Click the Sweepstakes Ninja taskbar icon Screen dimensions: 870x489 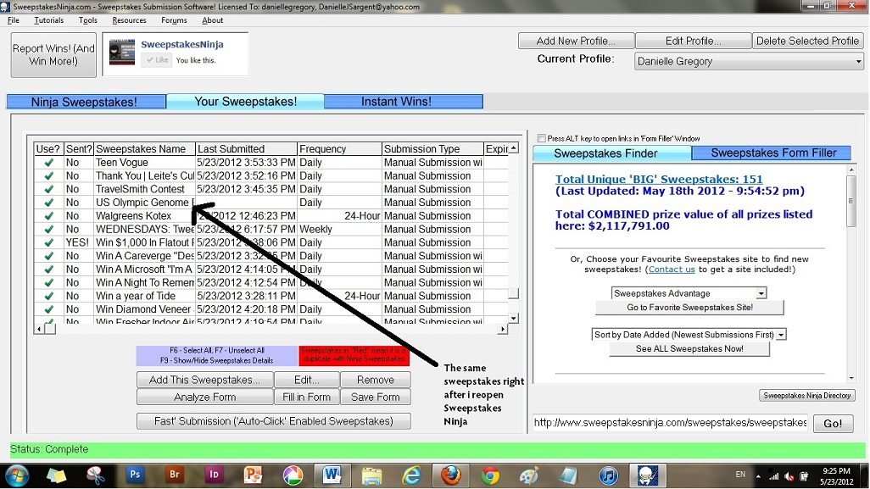tap(647, 475)
